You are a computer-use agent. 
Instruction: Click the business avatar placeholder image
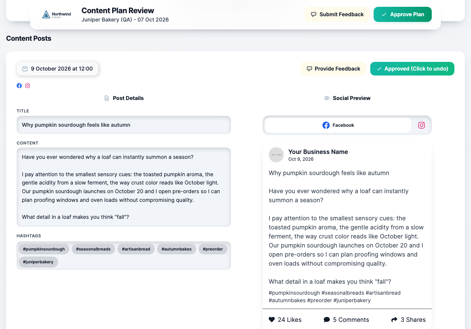[x=276, y=155]
